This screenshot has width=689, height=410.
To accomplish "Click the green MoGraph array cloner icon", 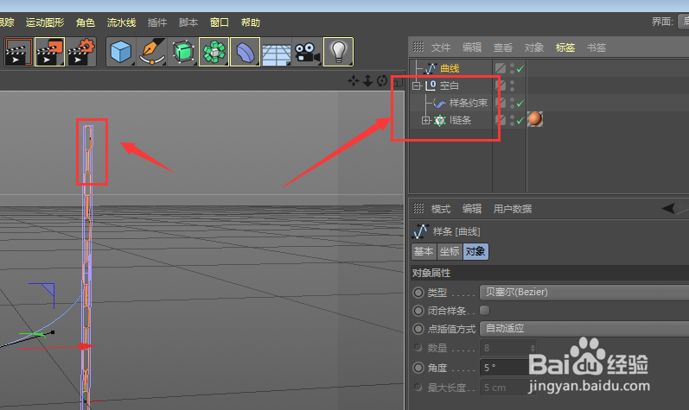I will click(x=214, y=52).
